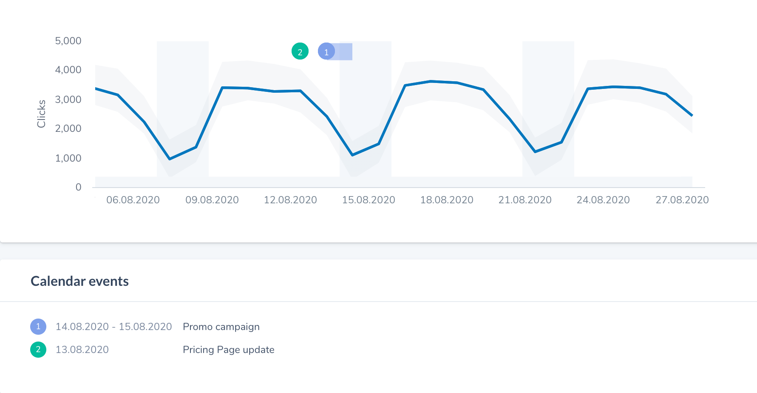Click the 12.08.2020 x-axis date label
Viewport: 757px width, 393px height.
coord(290,200)
